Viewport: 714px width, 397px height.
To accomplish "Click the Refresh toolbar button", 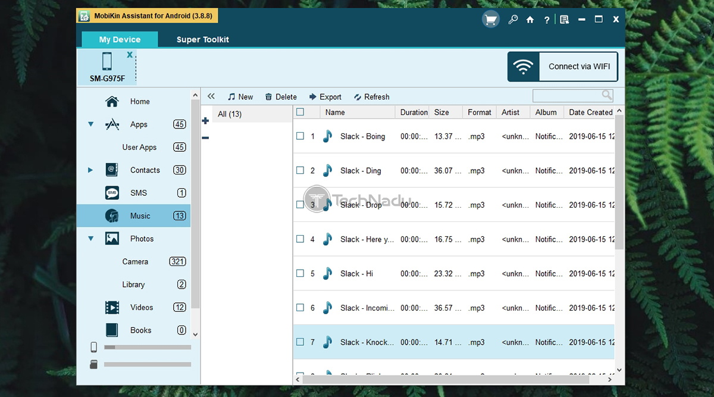I will point(371,97).
